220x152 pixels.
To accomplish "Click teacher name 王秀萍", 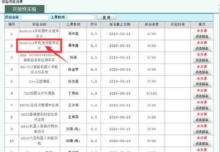I will (x=73, y=117).
